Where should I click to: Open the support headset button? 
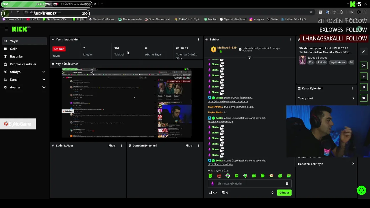(361, 190)
